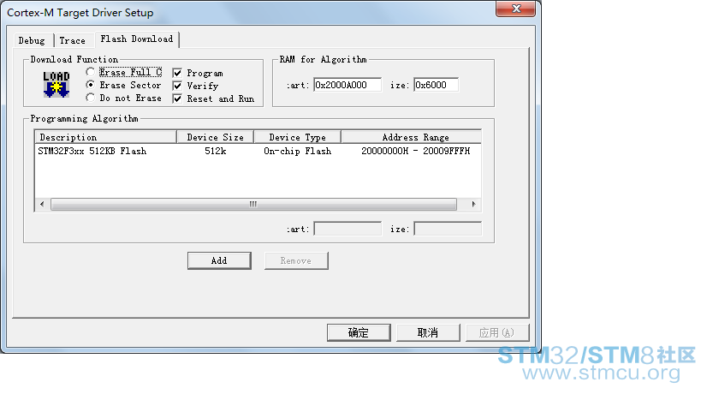This screenshot has width=701, height=394.
Task: Click the LOAD download icon
Action: 56,84
